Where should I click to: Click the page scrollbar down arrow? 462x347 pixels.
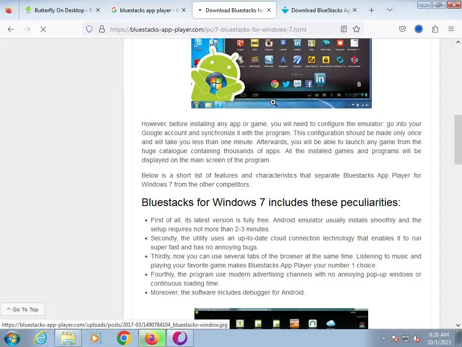(x=458, y=325)
